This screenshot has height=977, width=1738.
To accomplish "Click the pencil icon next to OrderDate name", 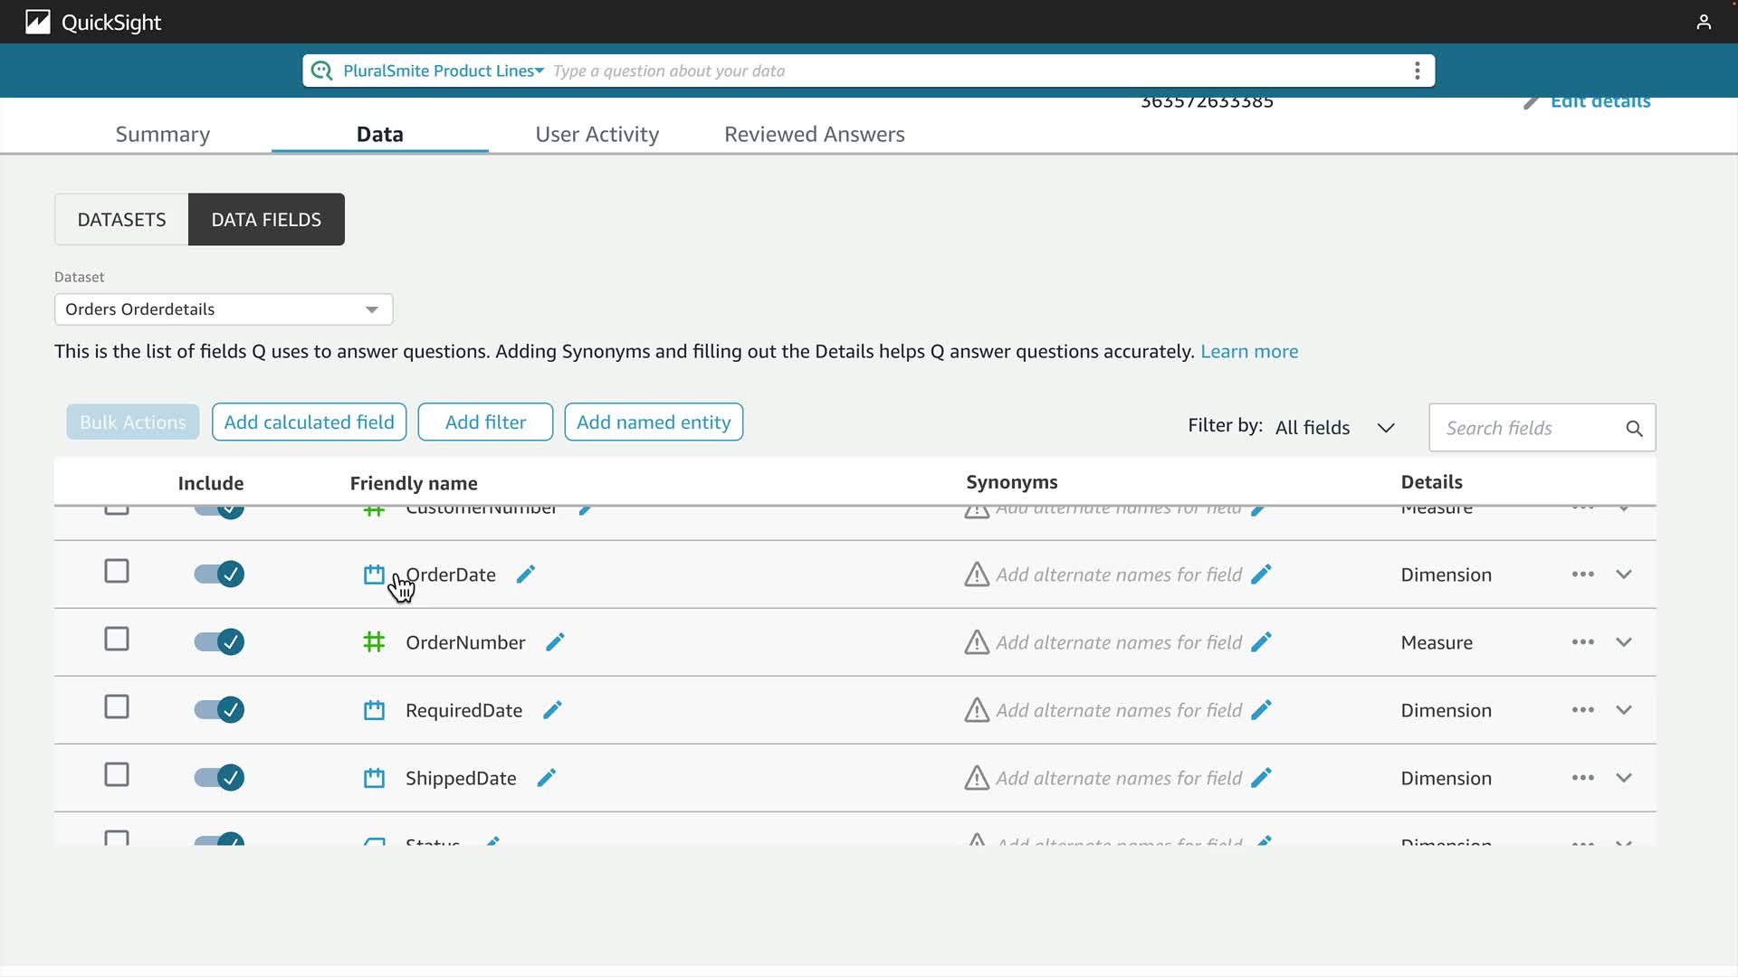I will tap(526, 574).
